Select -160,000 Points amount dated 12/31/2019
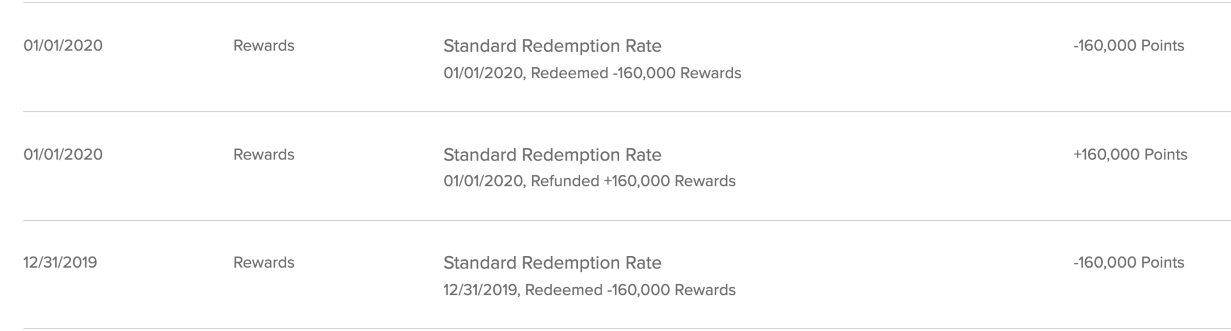 pyautogui.click(x=1128, y=263)
